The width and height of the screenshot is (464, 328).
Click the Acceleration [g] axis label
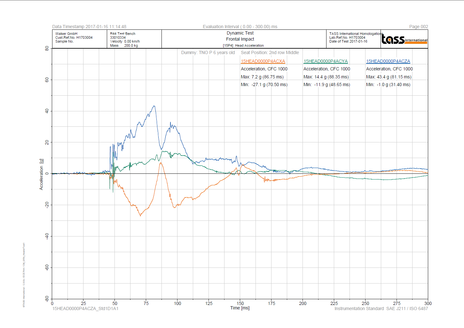(x=41, y=174)
